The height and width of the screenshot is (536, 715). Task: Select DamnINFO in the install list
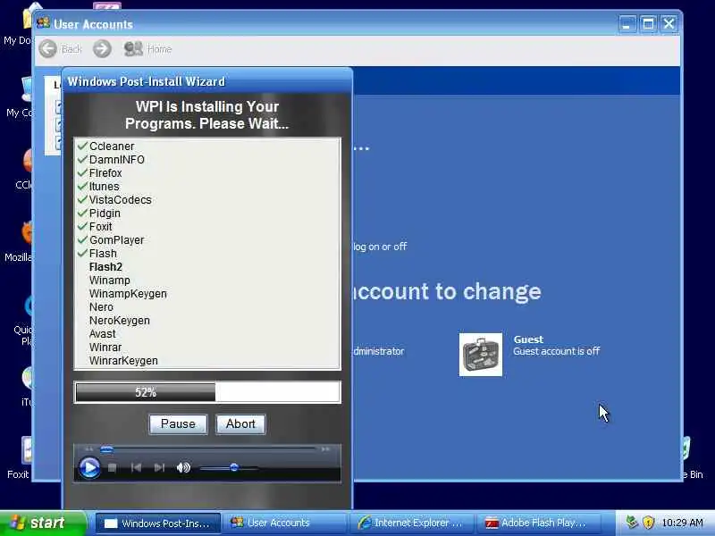tap(117, 160)
